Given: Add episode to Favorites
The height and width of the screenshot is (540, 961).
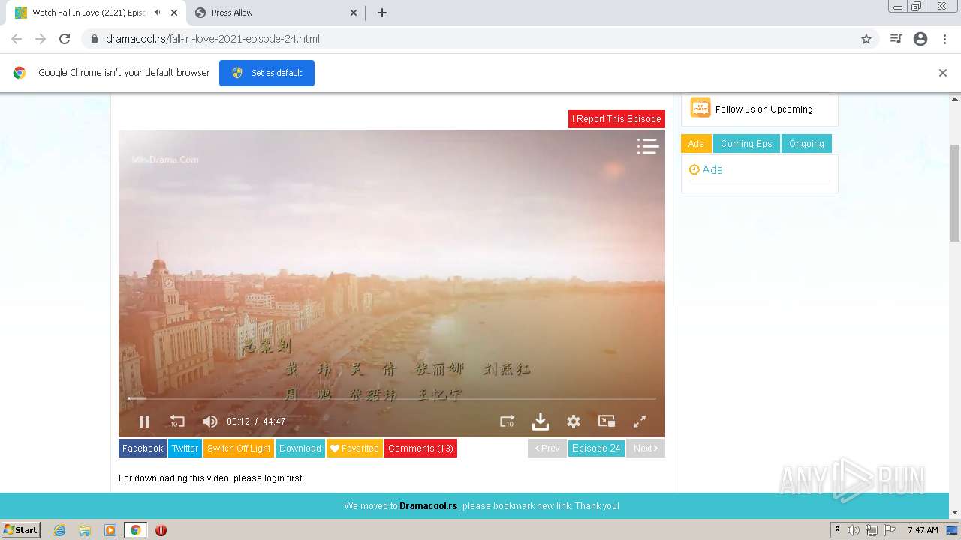Looking at the screenshot, I should [x=354, y=448].
